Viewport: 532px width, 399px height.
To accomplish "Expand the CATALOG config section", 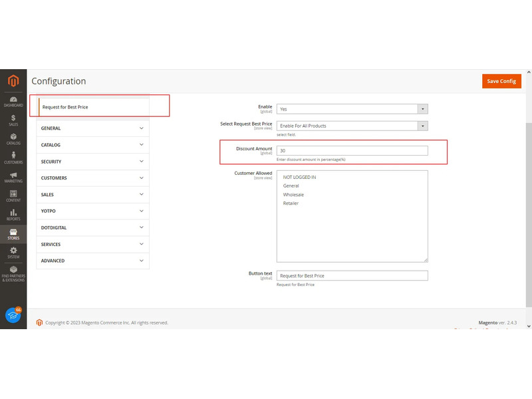I will coord(92,145).
